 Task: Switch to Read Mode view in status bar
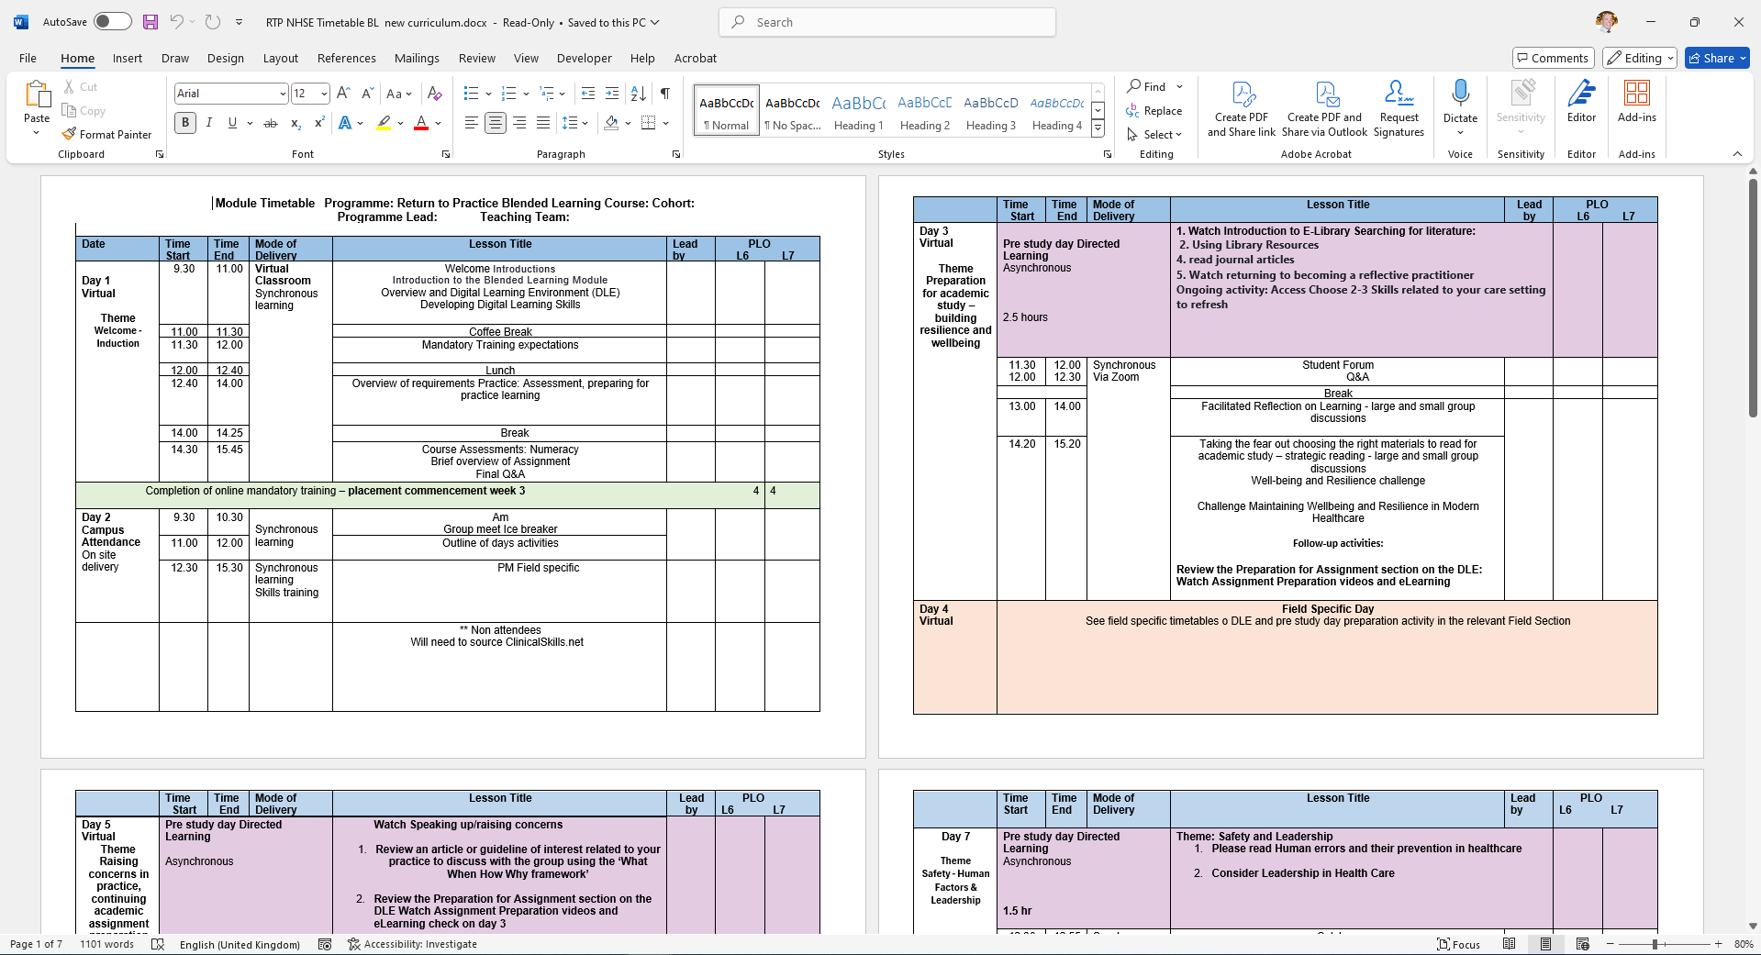1510,944
